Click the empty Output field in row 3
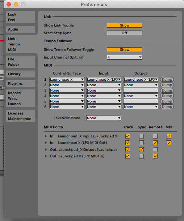184x221 pixels. pyautogui.click(x=141, y=91)
